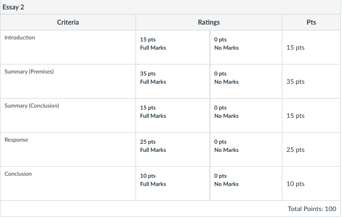Select Summary (Conclusion) 15 pts Full Marks

173,115
